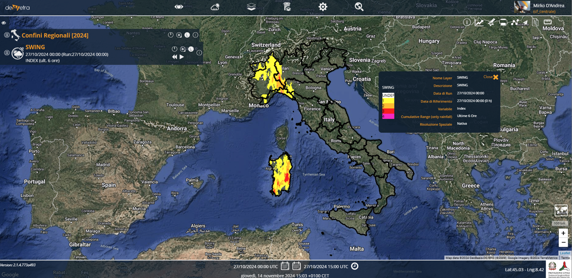This screenshot has width=572, height=278.
Task: Show info for Confini Regionali layer
Action: point(195,35)
